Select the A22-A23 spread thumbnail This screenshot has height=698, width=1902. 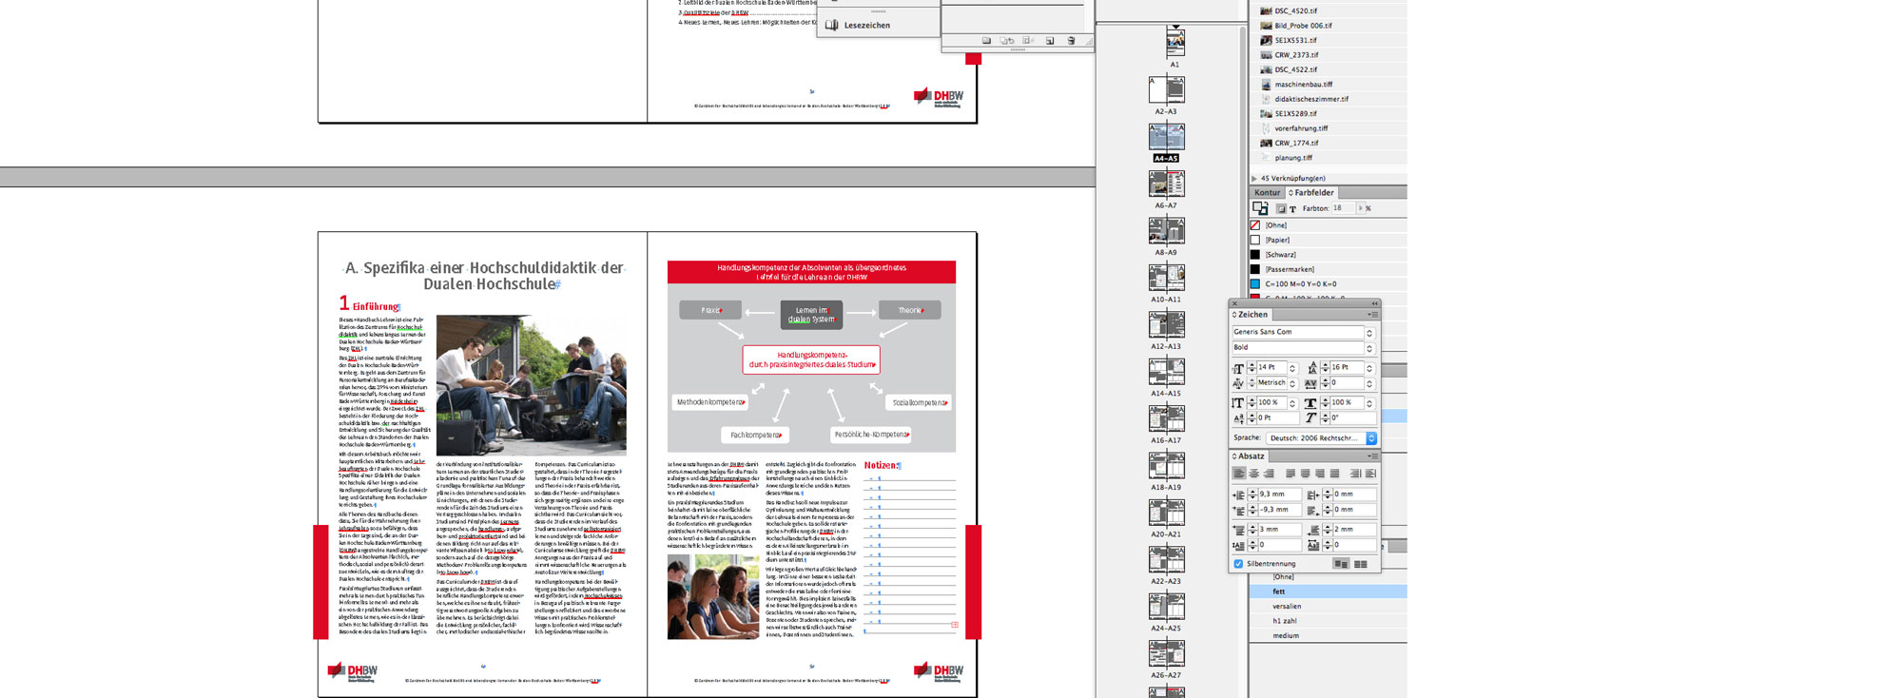pyautogui.click(x=1166, y=559)
